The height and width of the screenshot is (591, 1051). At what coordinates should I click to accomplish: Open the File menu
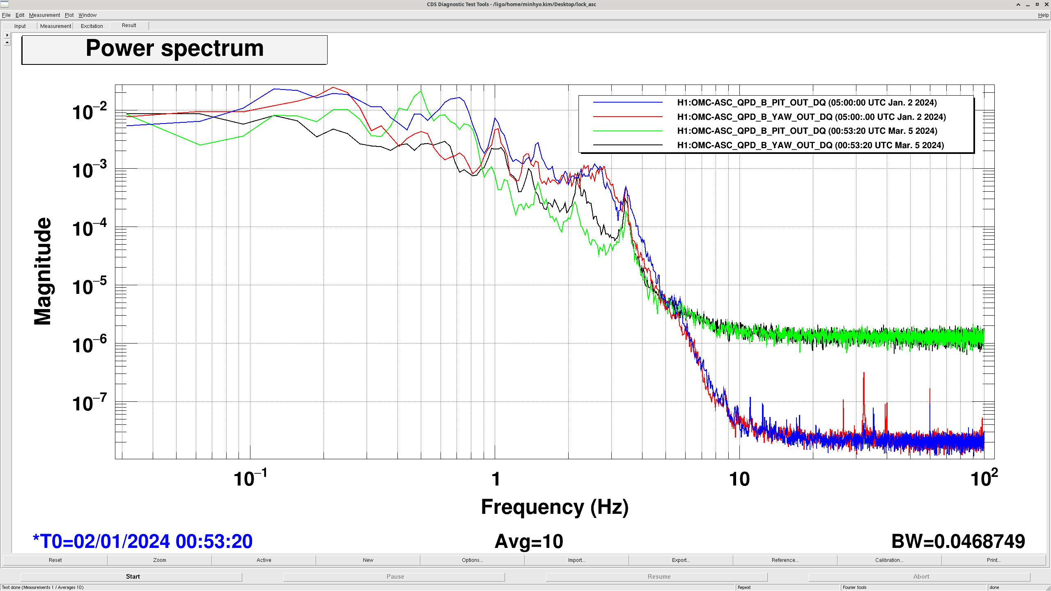click(x=6, y=15)
